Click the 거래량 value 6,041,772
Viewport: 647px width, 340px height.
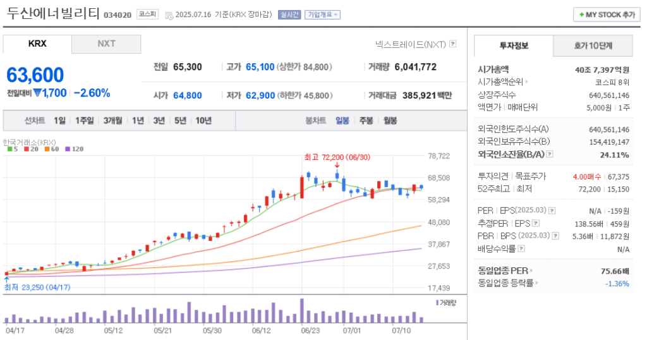[x=416, y=67]
